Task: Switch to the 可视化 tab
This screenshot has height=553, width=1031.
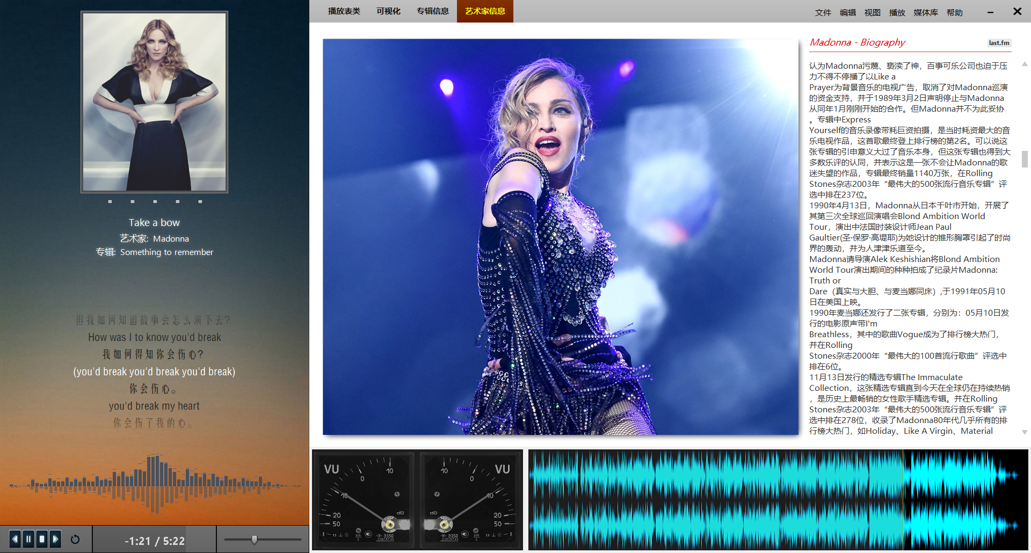Action: [x=388, y=11]
